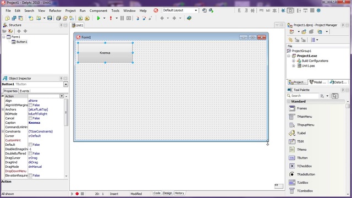Expand the Unit1.pas node

(293, 66)
